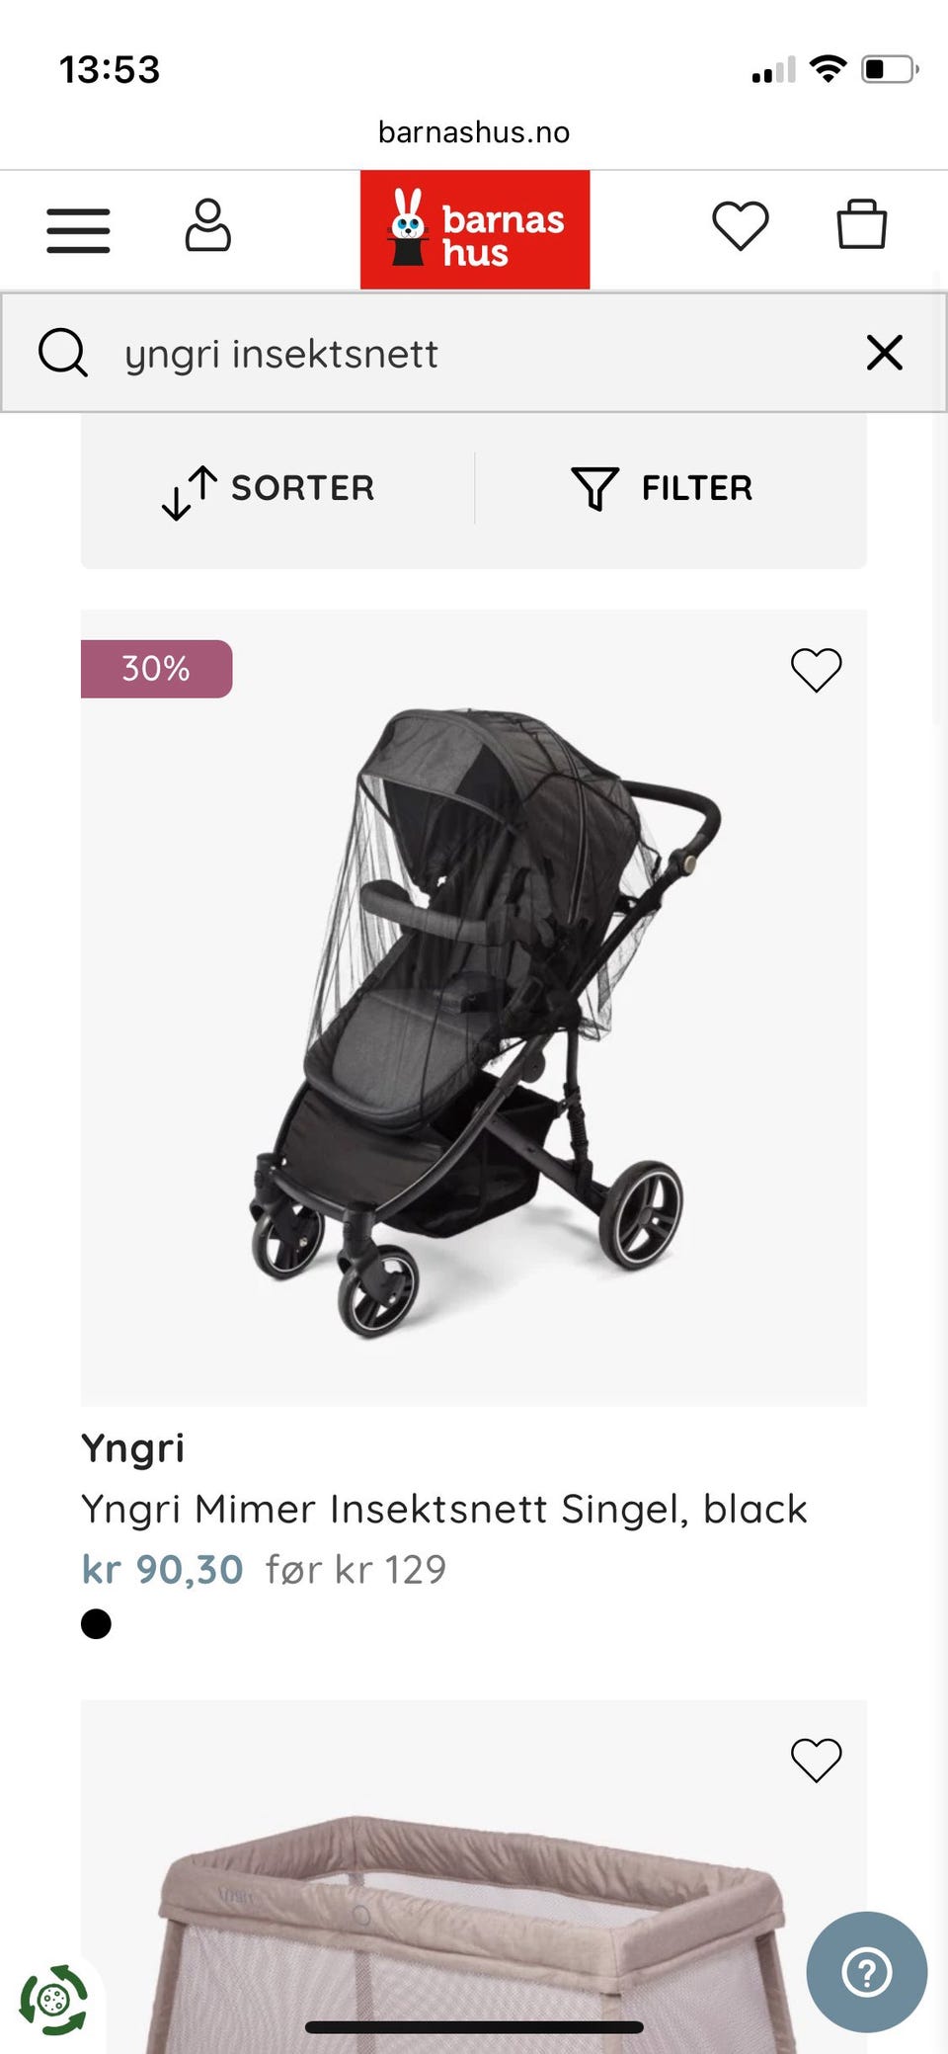Open the help question mark bubble
Viewport: 948px width, 2054px height.
click(867, 1972)
